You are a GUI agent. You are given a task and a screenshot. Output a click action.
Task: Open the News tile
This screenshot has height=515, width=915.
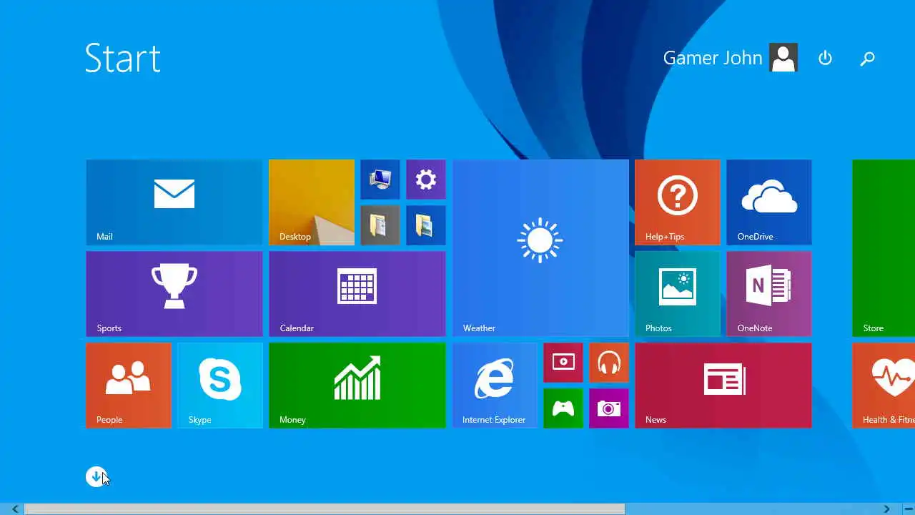point(723,386)
